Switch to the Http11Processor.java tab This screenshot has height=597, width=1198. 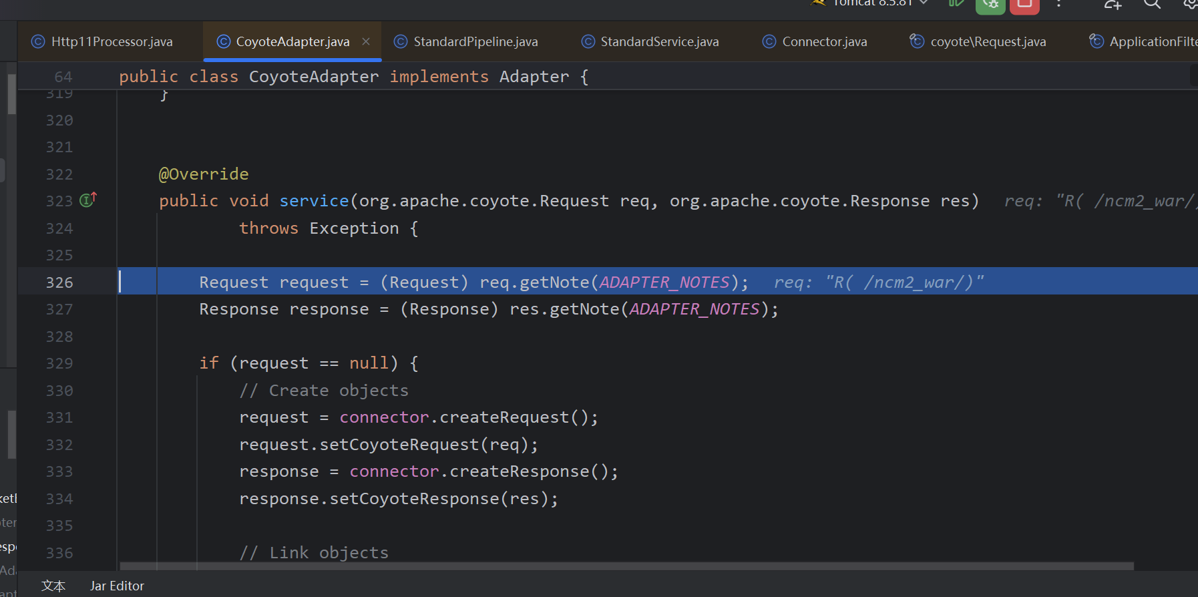pyautogui.click(x=112, y=41)
